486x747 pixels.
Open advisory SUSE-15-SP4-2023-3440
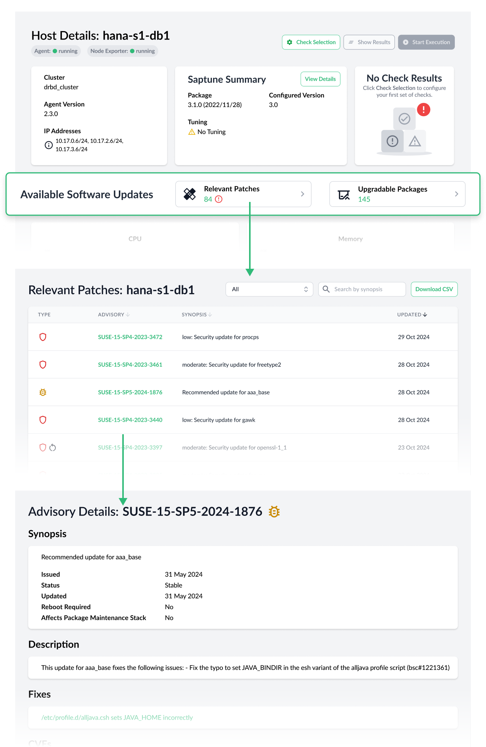(130, 420)
